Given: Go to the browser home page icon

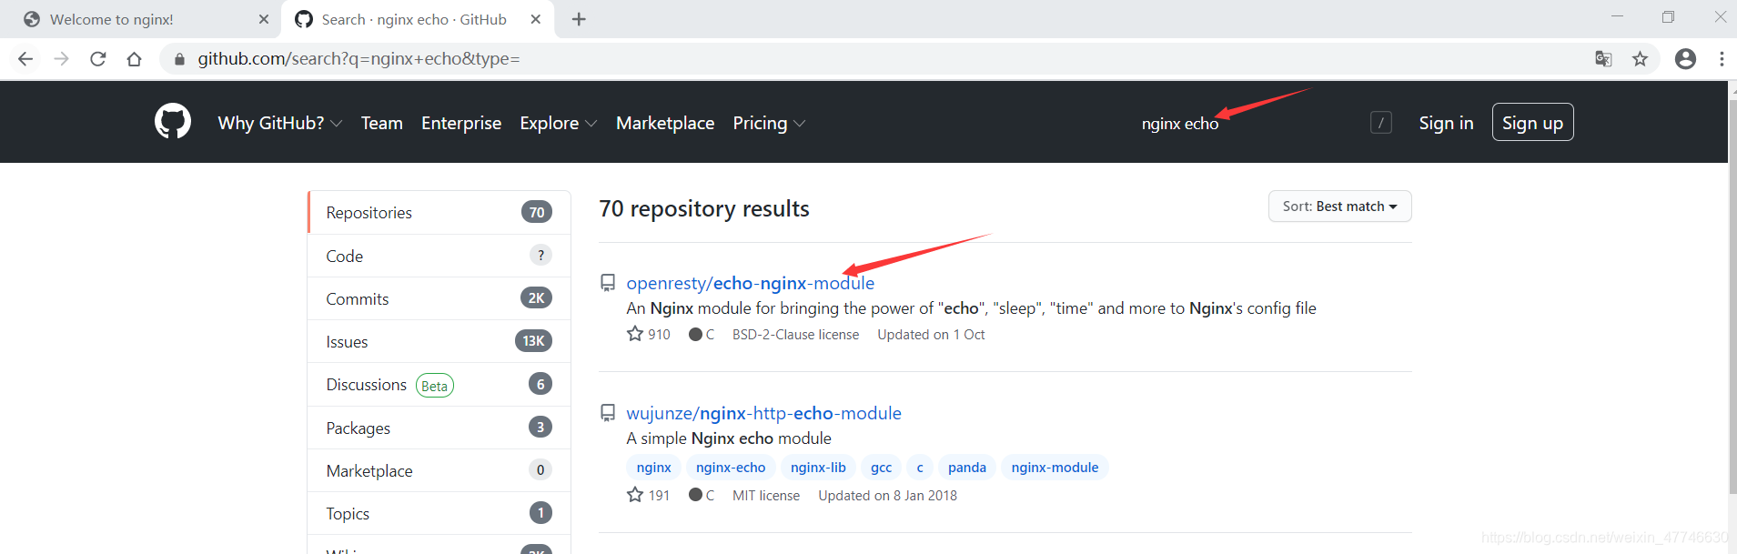Looking at the screenshot, I should click(x=135, y=59).
